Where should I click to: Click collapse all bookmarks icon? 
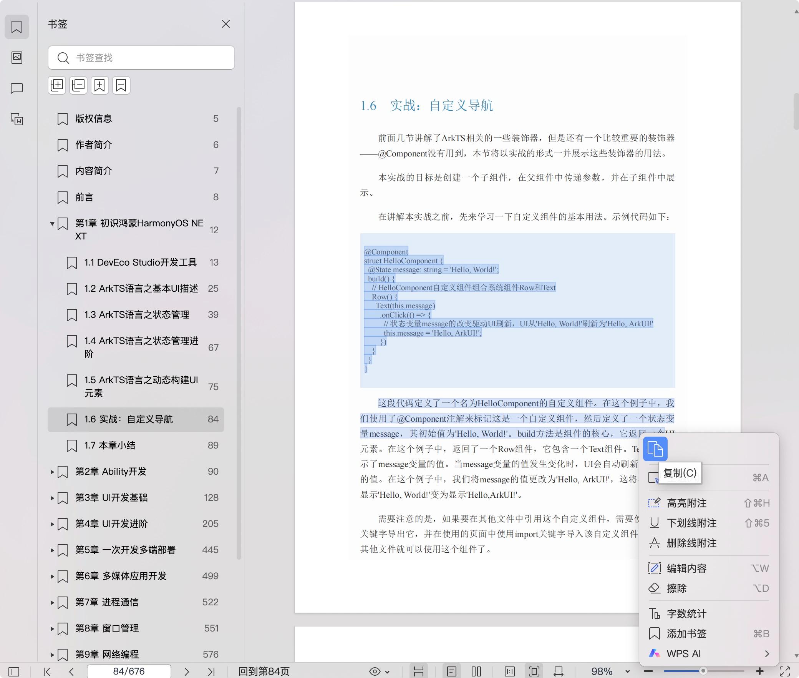pyautogui.click(x=78, y=85)
